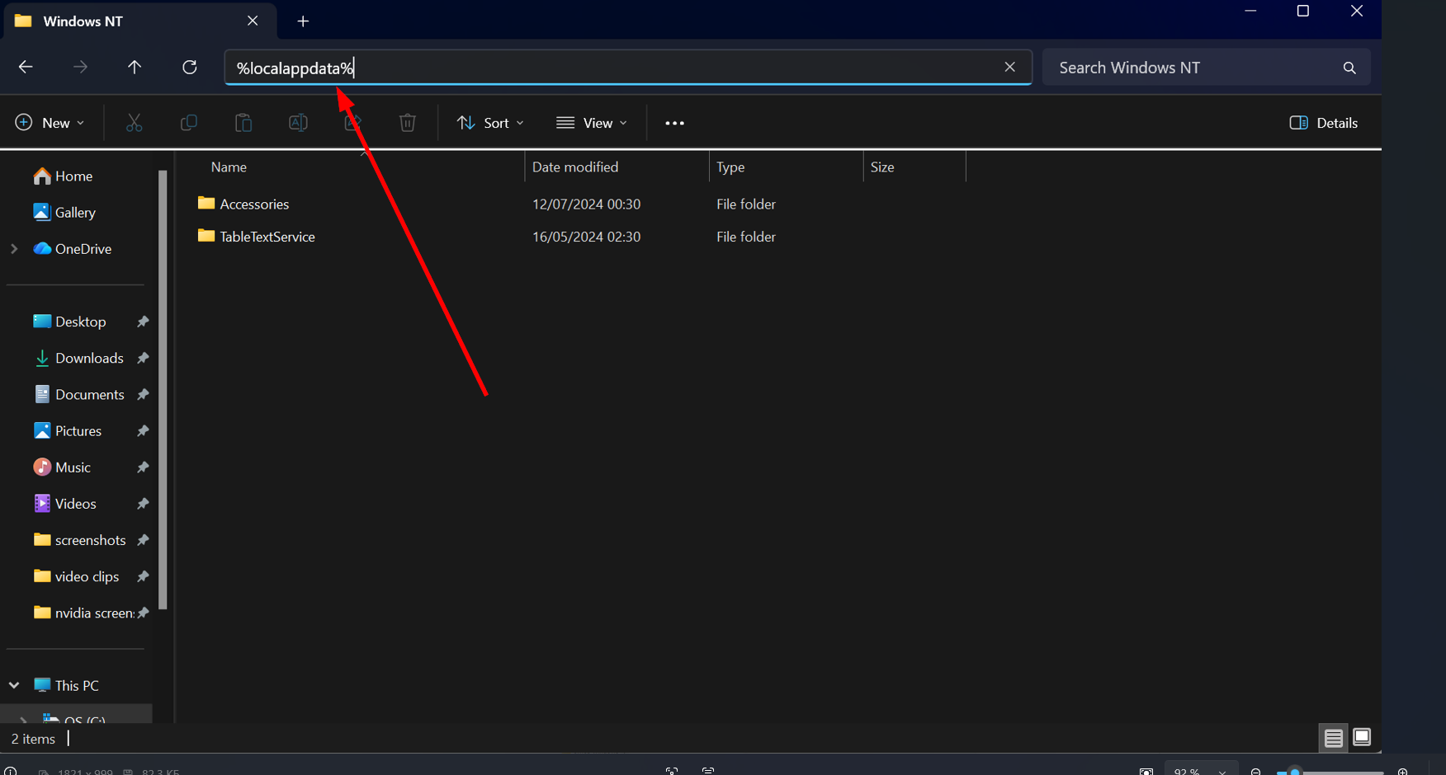This screenshot has width=1446, height=775.
Task: Toggle the Details pane
Action: click(x=1323, y=123)
